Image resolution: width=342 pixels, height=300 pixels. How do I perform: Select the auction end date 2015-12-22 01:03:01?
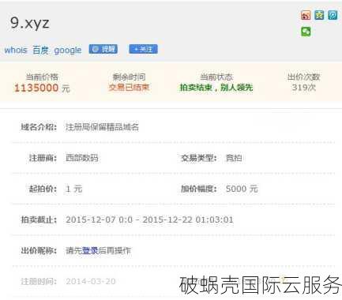tap(188, 219)
